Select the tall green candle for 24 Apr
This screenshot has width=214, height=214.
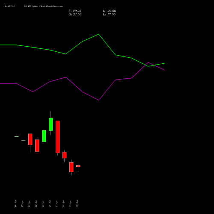coord(51,124)
